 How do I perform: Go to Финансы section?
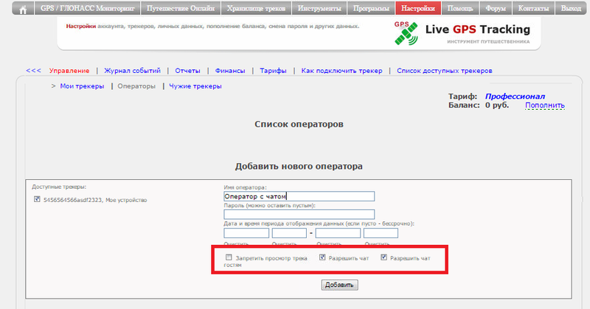[230, 71]
